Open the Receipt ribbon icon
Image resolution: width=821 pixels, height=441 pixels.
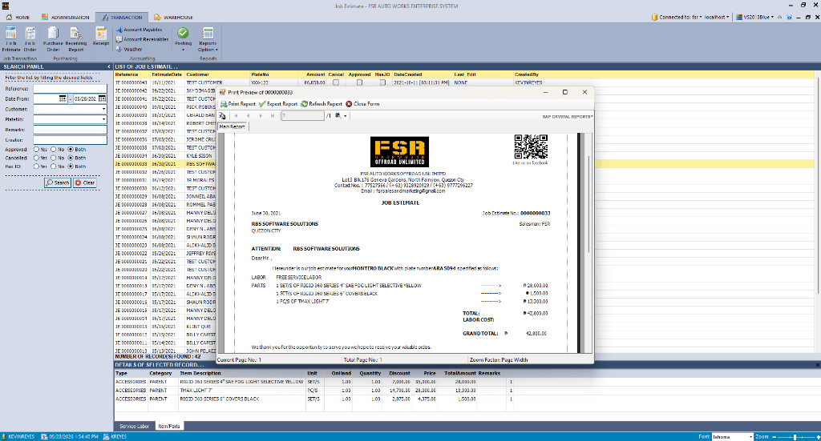click(100, 37)
